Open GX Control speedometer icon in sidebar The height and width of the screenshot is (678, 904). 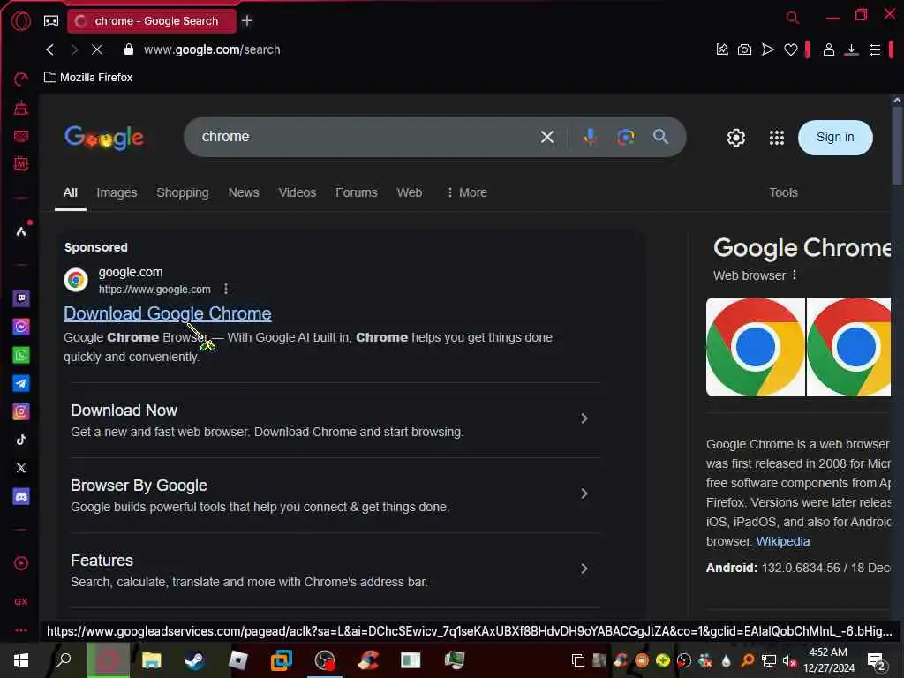point(21,79)
